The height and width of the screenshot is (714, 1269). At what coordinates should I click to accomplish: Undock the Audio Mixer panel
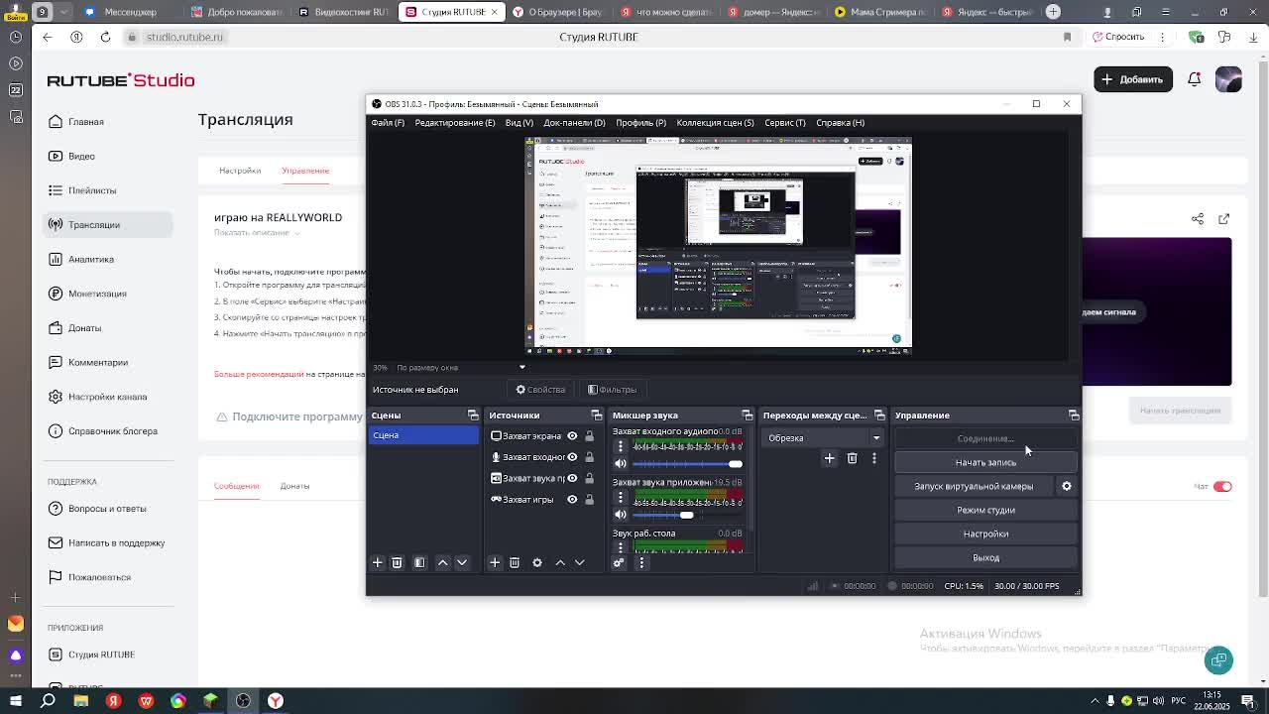[748, 416]
